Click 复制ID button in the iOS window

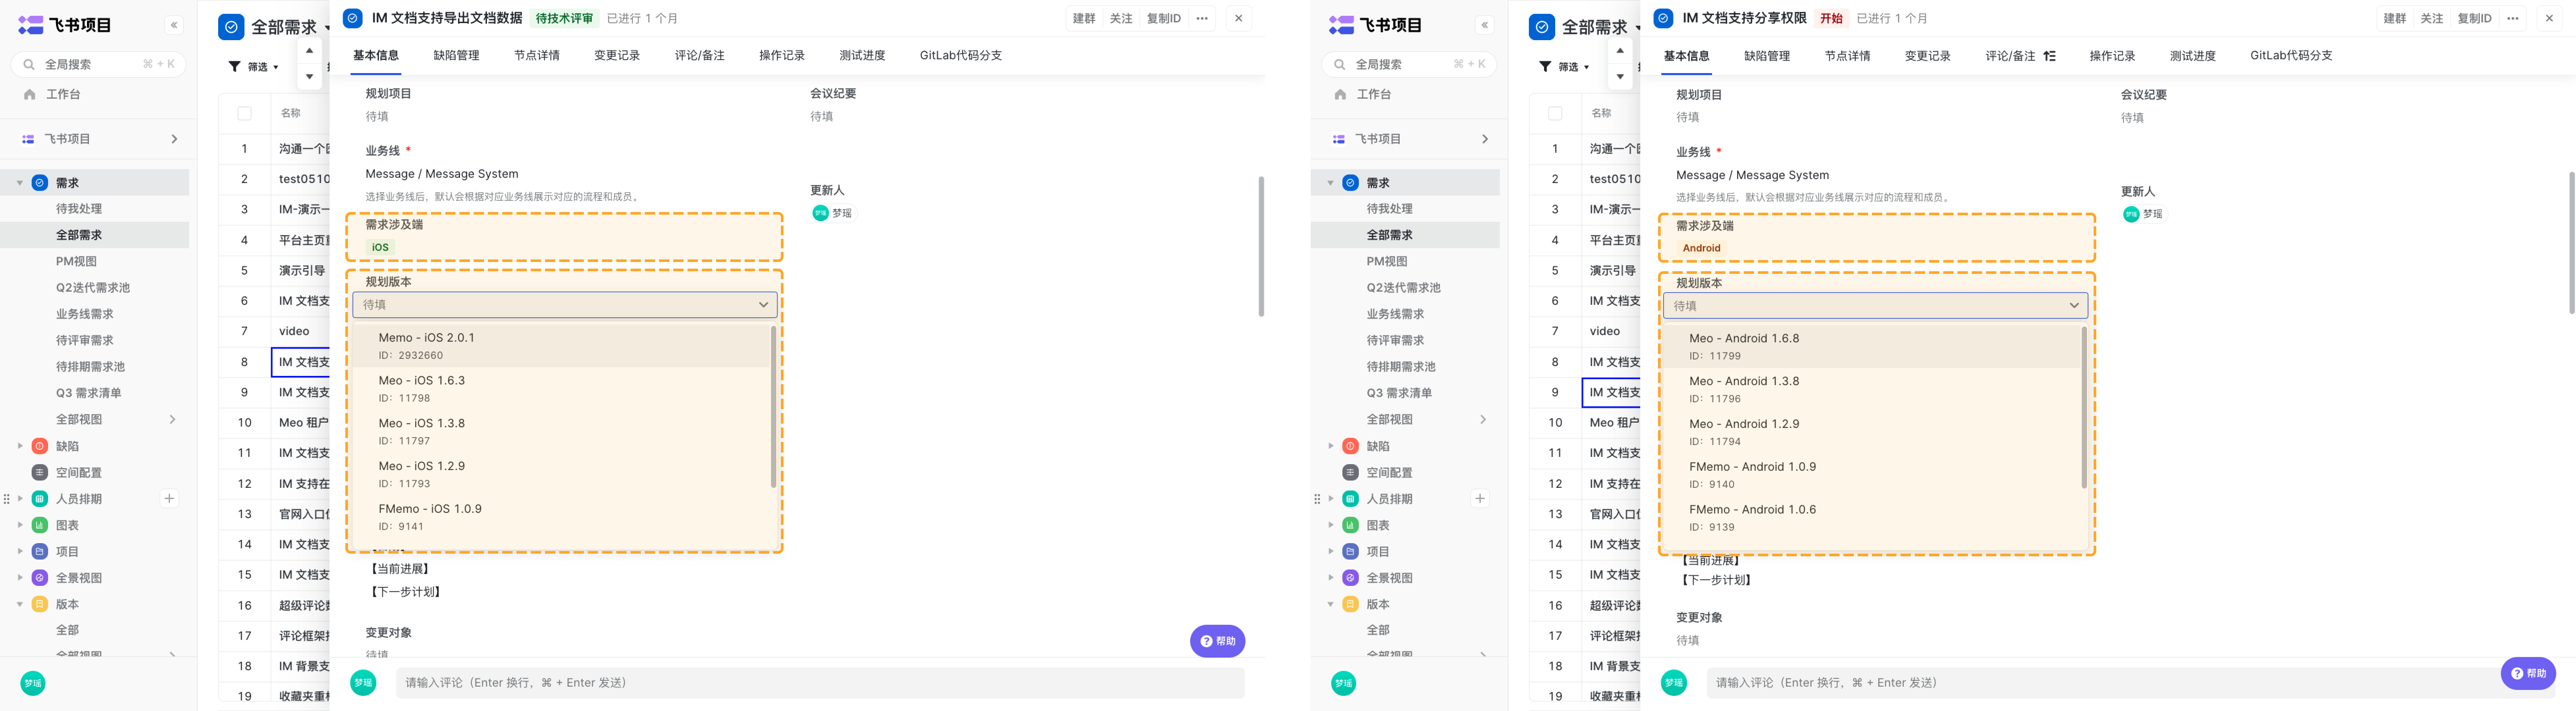[x=1164, y=18]
